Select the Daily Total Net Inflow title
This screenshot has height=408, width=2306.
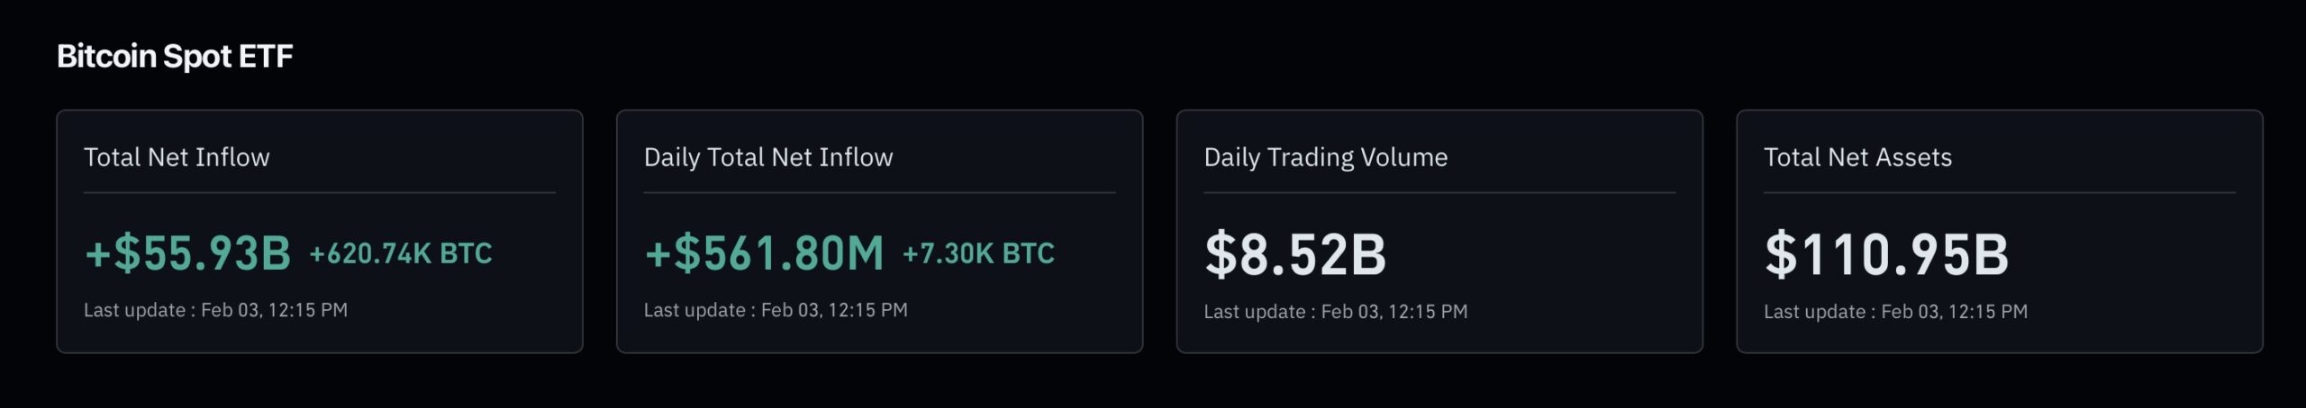768,157
